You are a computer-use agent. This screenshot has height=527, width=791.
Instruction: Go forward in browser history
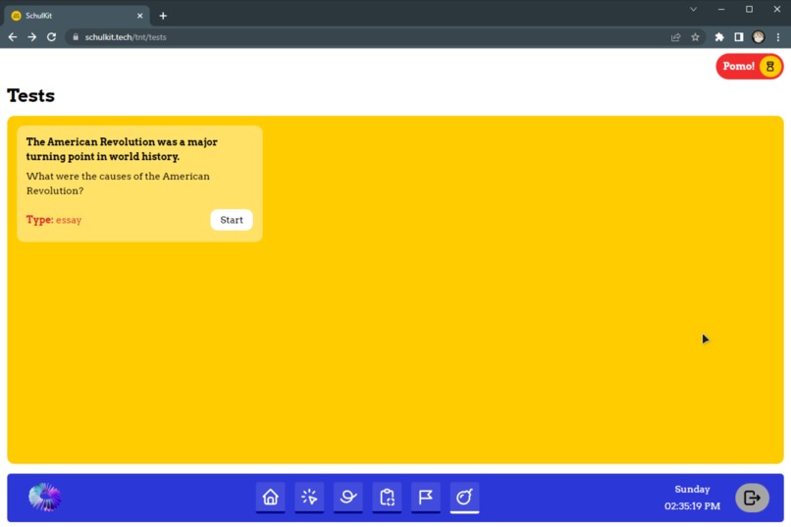31,37
